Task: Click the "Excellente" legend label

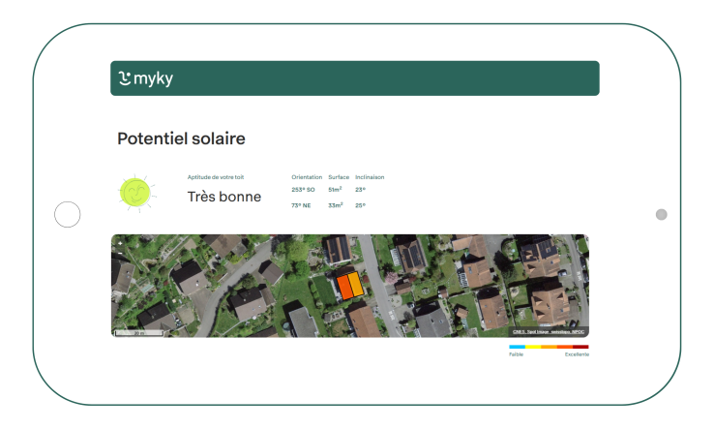Action: [x=577, y=354]
